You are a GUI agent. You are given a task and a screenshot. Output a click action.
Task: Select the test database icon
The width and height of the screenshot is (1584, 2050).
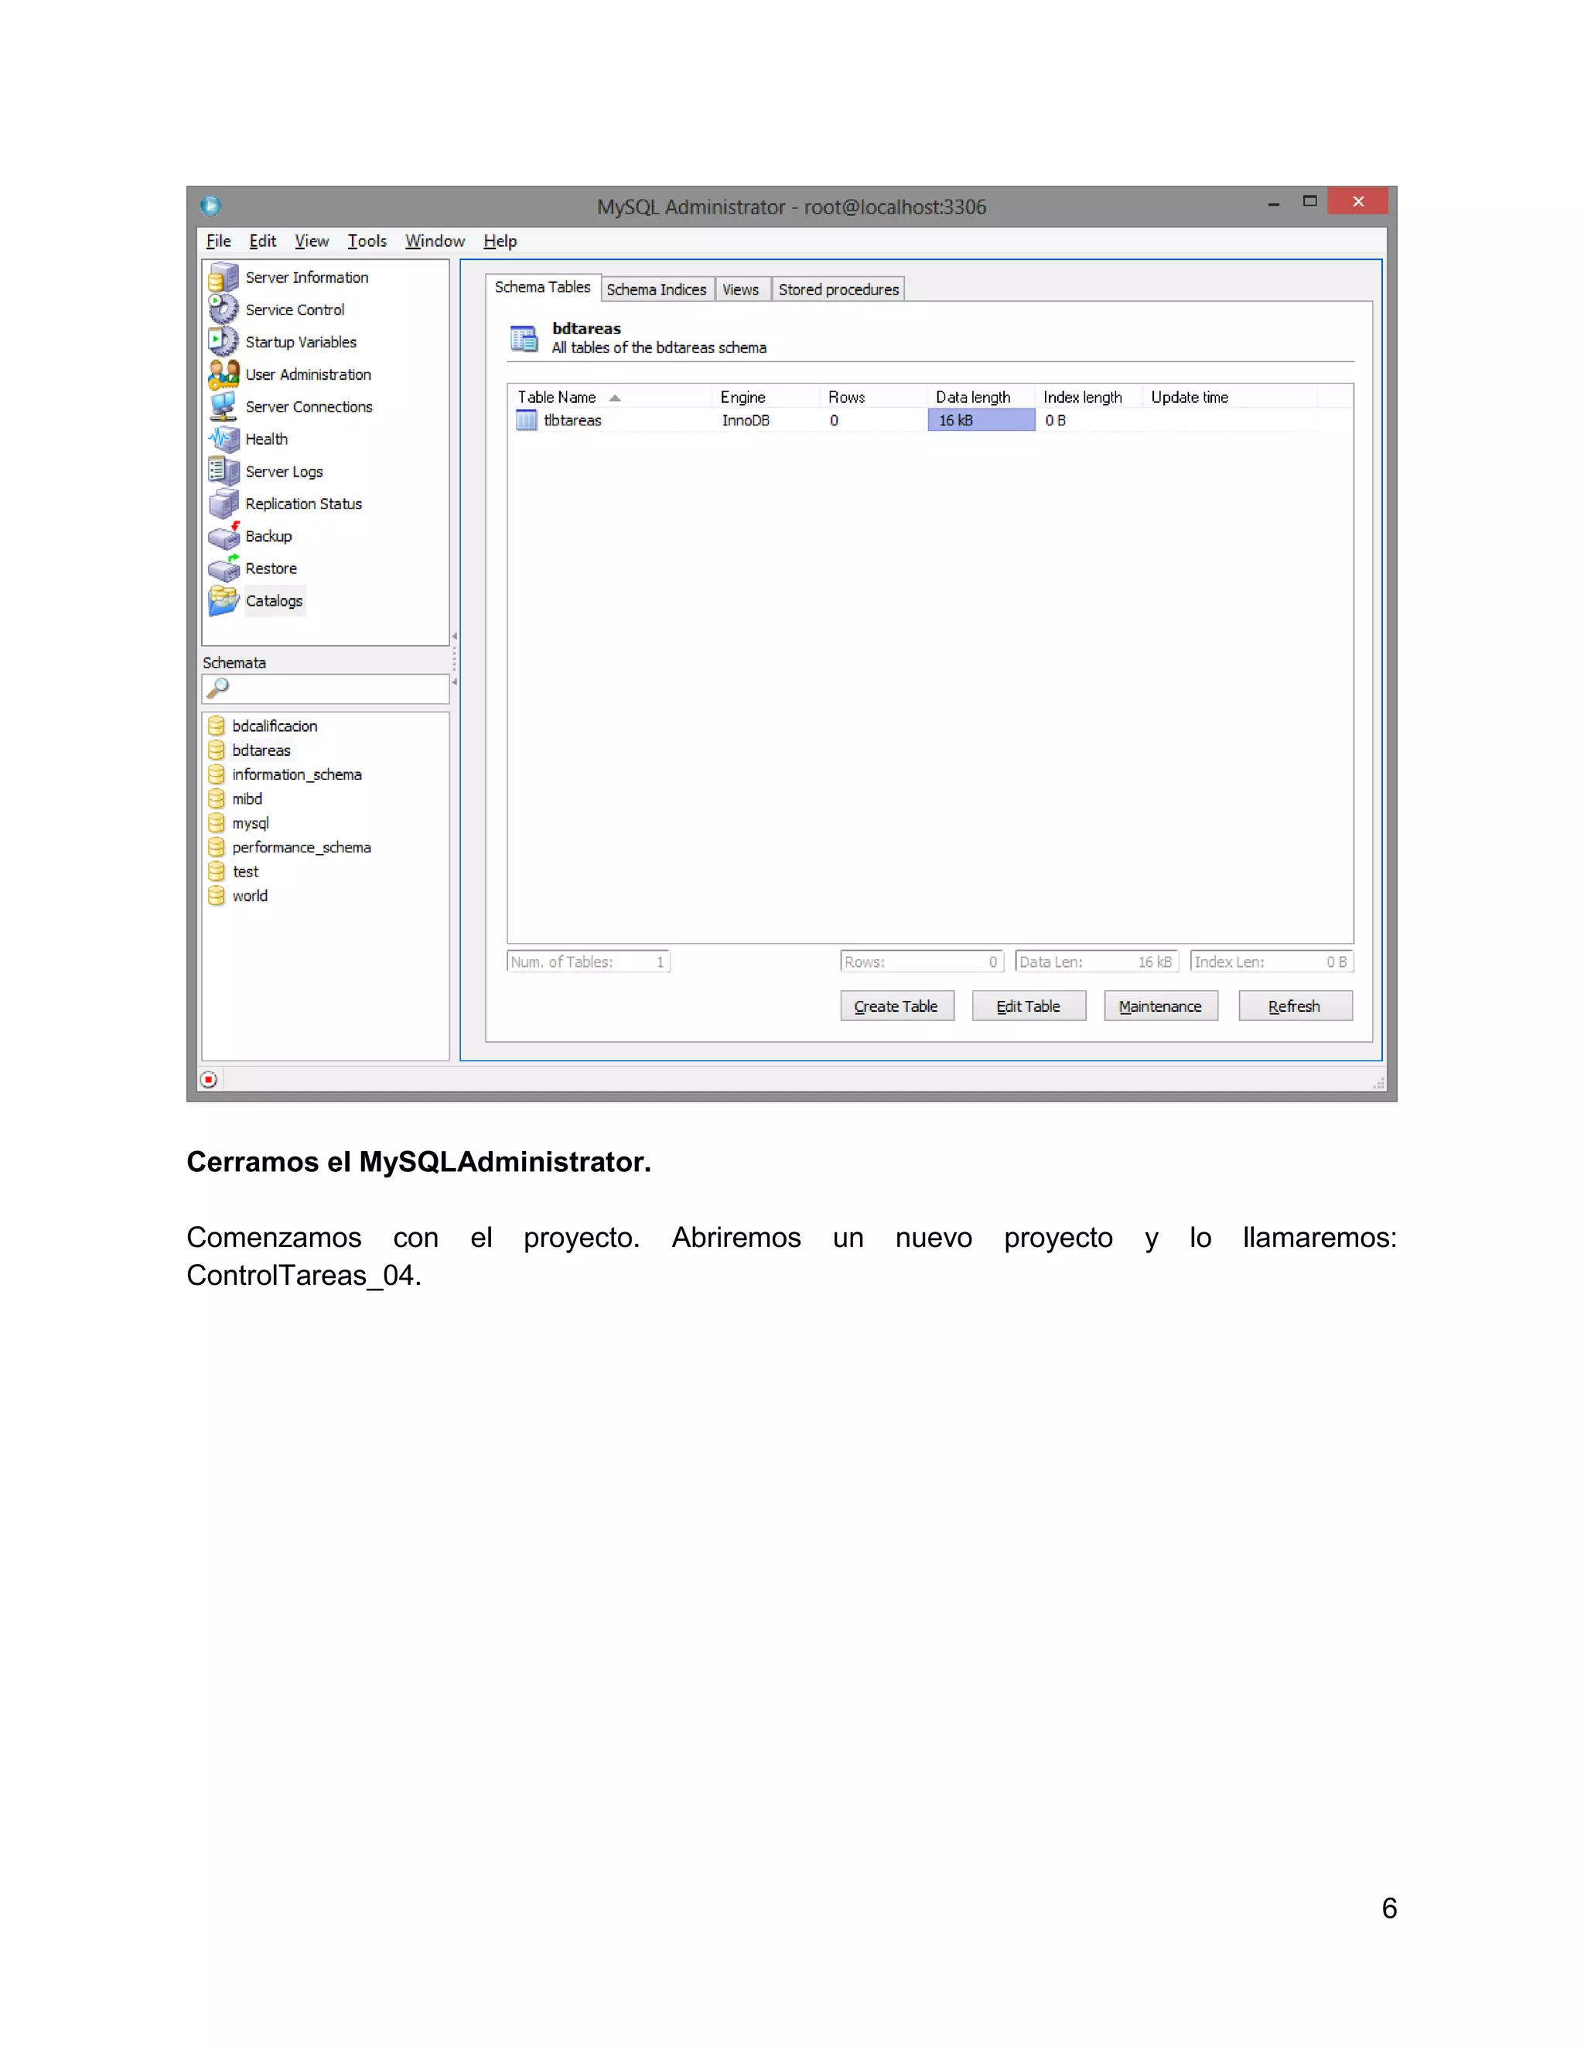tap(216, 871)
